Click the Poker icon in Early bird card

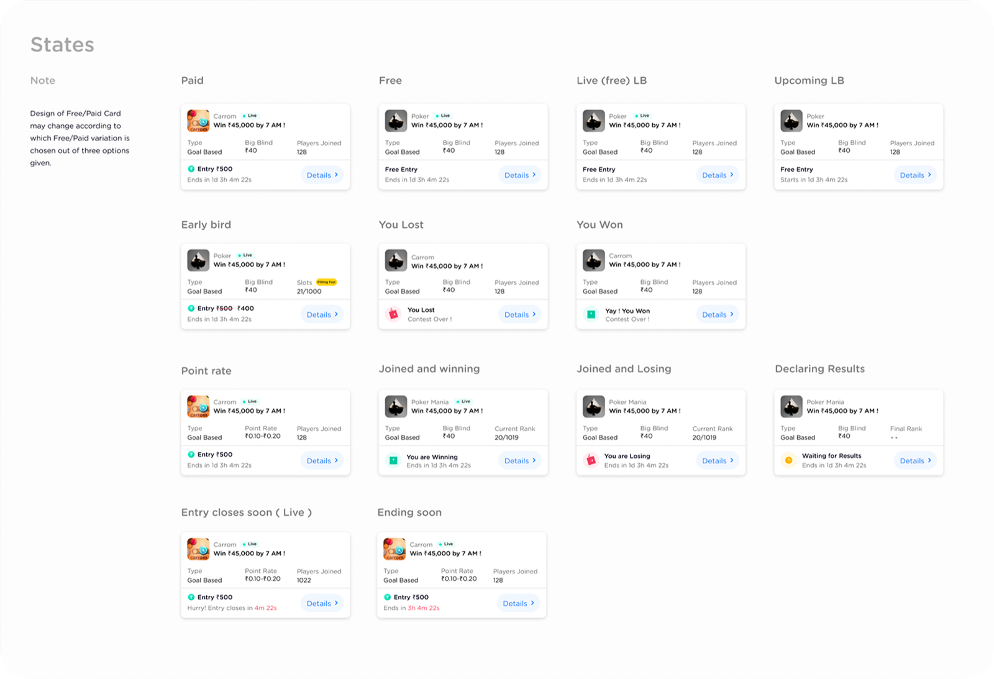pyautogui.click(x=198, y=260)
